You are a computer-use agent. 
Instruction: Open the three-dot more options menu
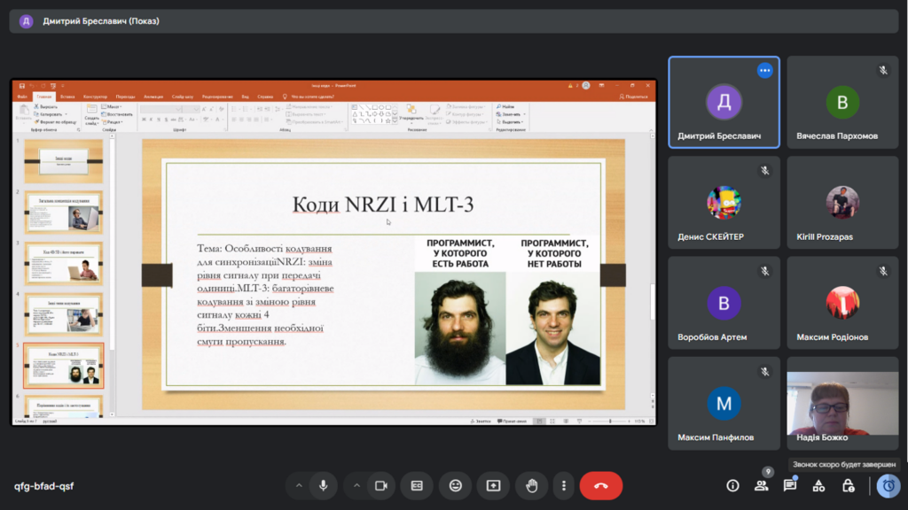pos(564,485)
